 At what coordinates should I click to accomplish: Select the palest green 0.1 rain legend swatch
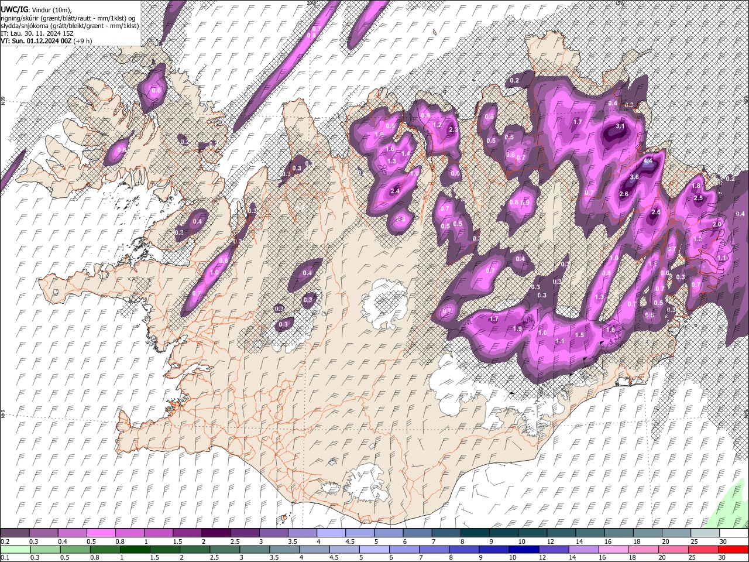[15, 549]
